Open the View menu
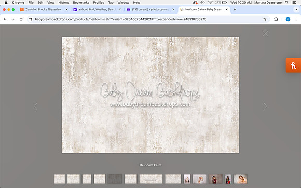The width and height of the screenshot is (301, 188). pyautogui.click(x=51, y=2)
